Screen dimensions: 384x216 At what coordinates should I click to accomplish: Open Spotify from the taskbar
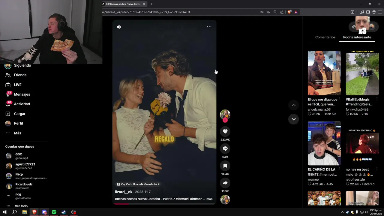tap(54, 212)
